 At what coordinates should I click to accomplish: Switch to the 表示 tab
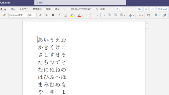pyautogui.click(x=57, y=9)
